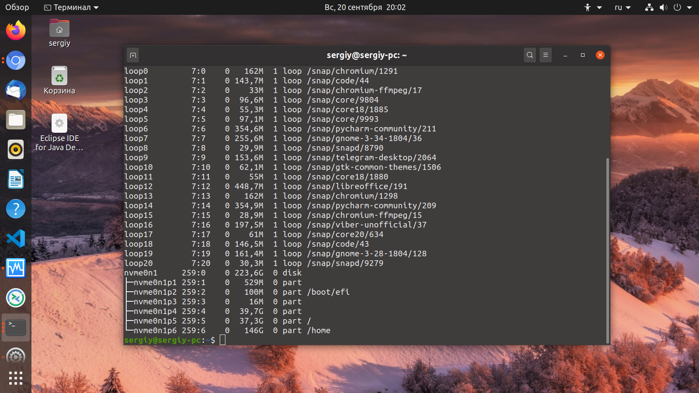Open the Files manager in dock

pyautogui.click(x=16, y=120)
